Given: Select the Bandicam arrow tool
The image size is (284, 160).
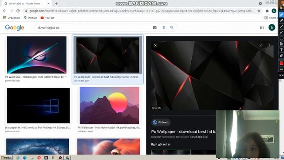Looking at the screenshot, I should point(281,32).
